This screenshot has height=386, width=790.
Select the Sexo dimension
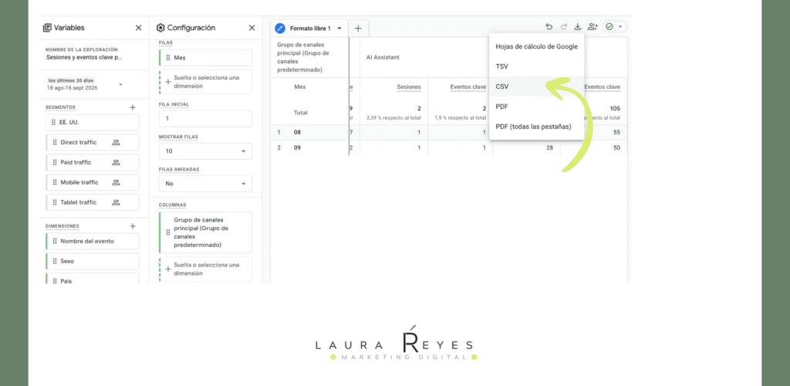[93, 262]
